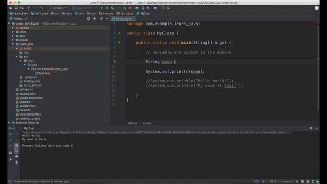Expand External Libraries node
Screen dimensions: 327x184
[9, 123]
